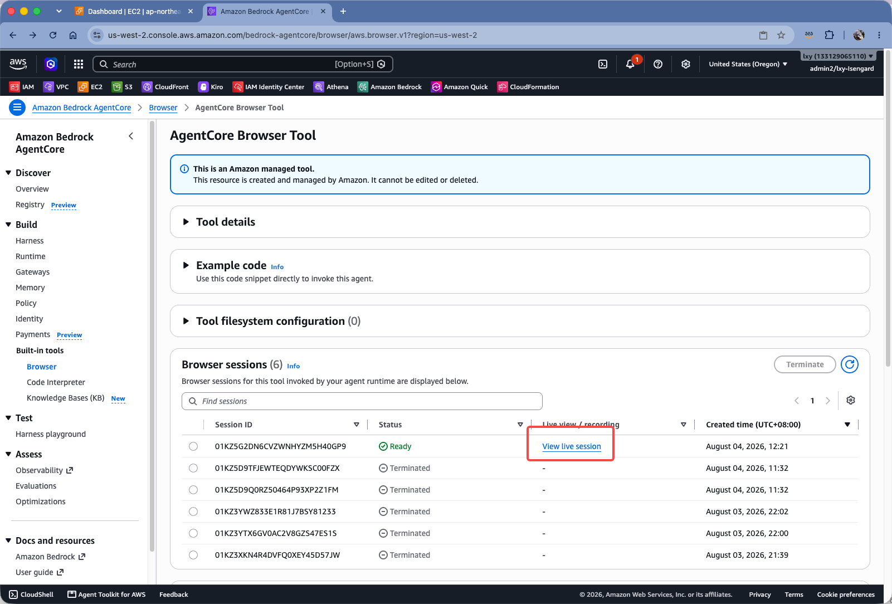Open the Amazon Bedrock favorite shortcut
The width and height of the screenshot is (892, 604).
(x=389, y=87)
